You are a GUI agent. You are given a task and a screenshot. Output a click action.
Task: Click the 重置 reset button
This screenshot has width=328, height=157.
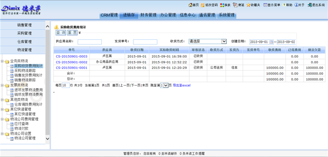pyautogui.click(x=72, y=33)
